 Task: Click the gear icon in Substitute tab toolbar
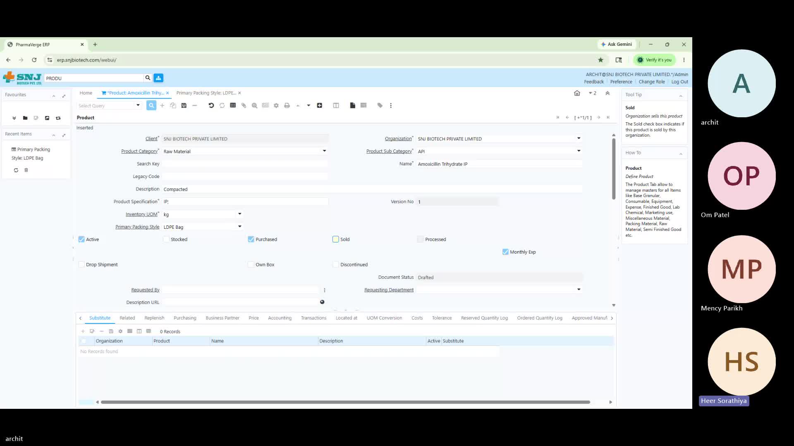pyautogui.click(x=120, y=331)
